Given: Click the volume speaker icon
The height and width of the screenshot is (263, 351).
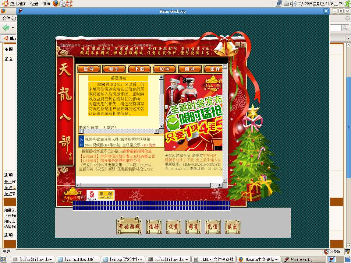Looking at the screenshot, I should point(293,4).
